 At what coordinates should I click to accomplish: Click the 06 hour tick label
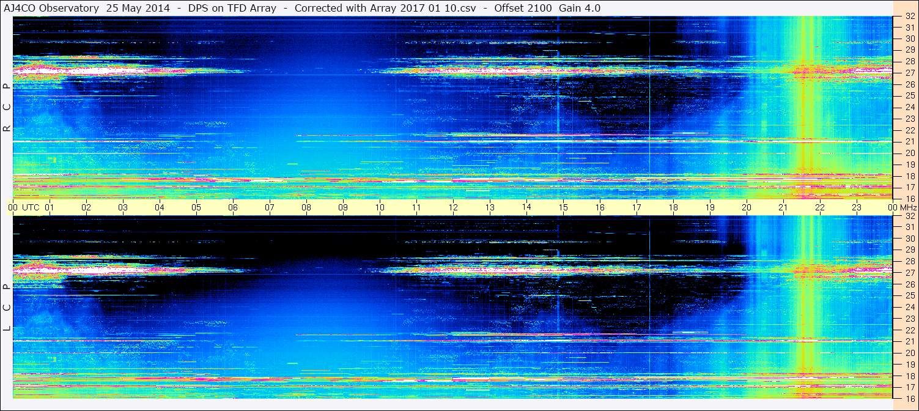[234, 207]
